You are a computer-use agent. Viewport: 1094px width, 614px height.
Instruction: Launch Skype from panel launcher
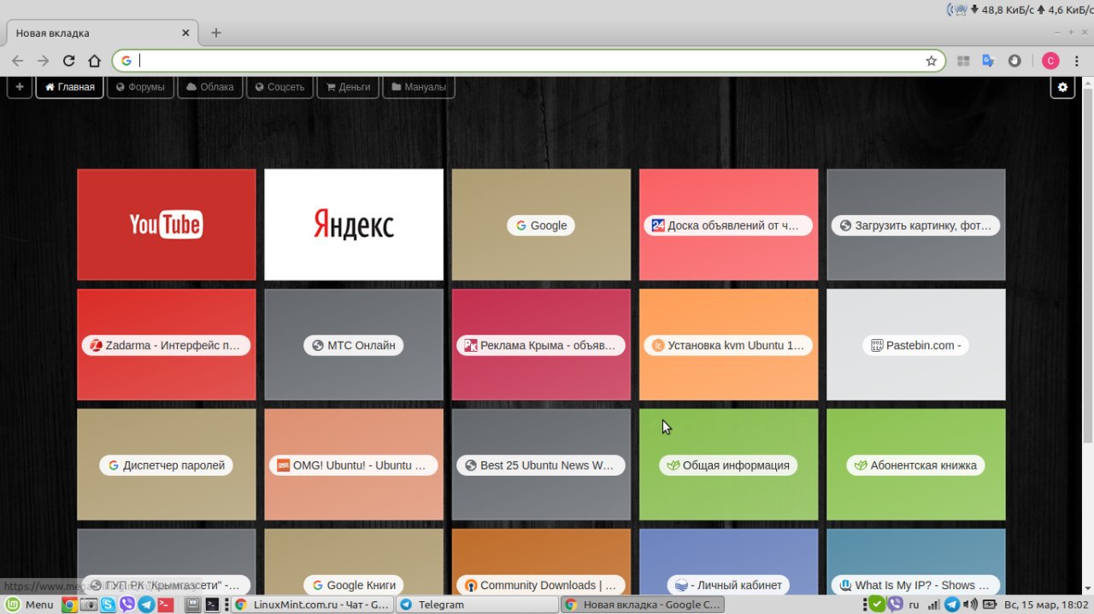[x=108, y=605]
